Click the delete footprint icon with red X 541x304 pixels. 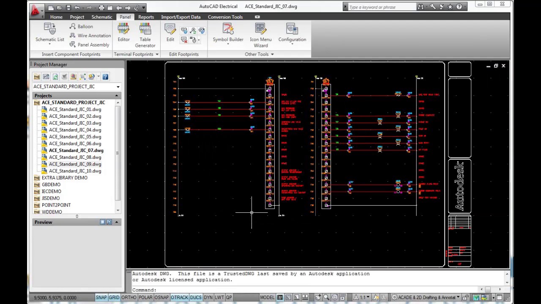pos(184,40)
